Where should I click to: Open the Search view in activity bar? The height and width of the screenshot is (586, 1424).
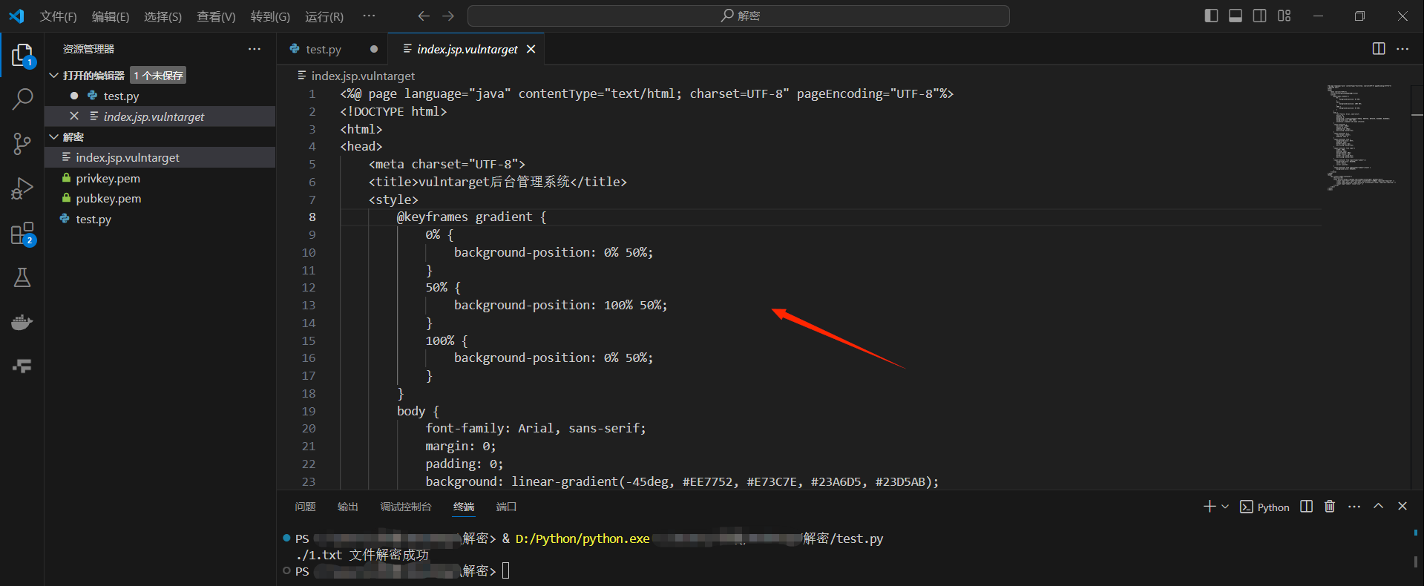[22, 99]
